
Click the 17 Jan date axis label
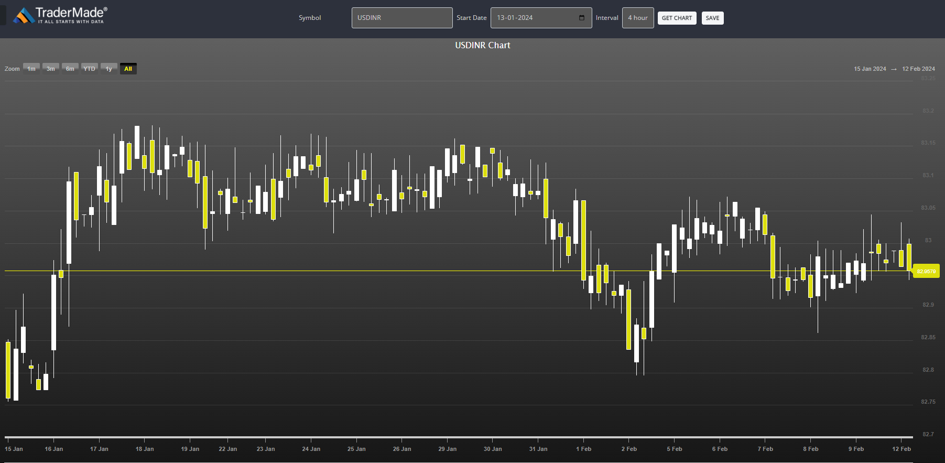coord(99,449)
